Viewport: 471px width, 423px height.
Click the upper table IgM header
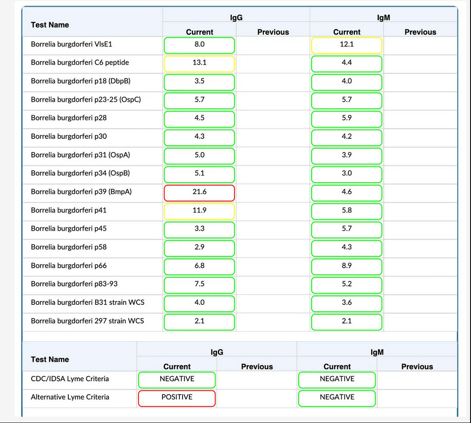point(383,17)
